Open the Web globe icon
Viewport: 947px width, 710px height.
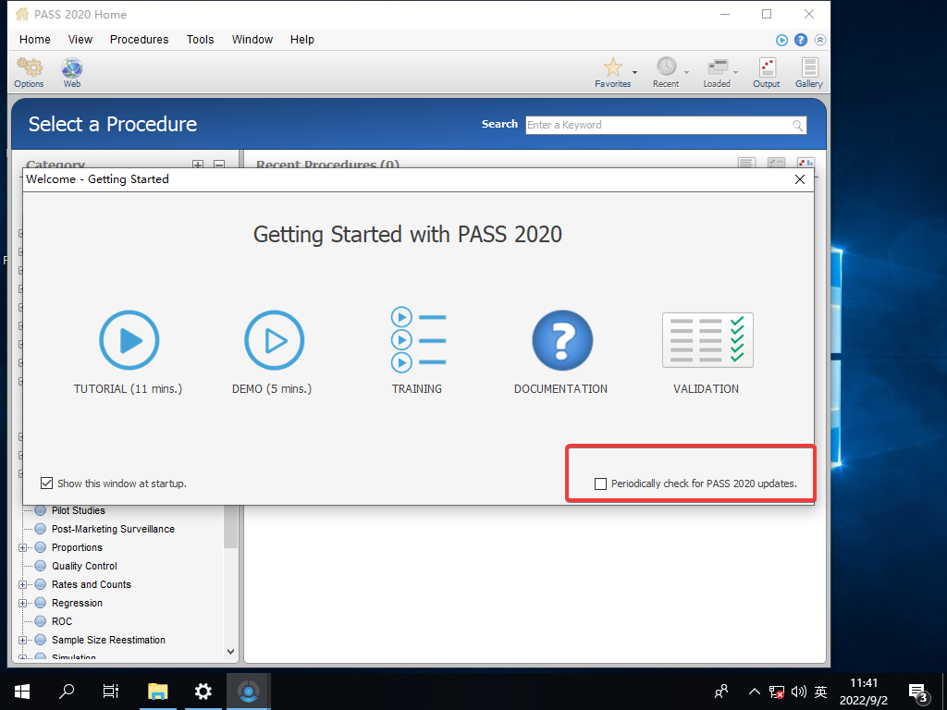[72, 72]
